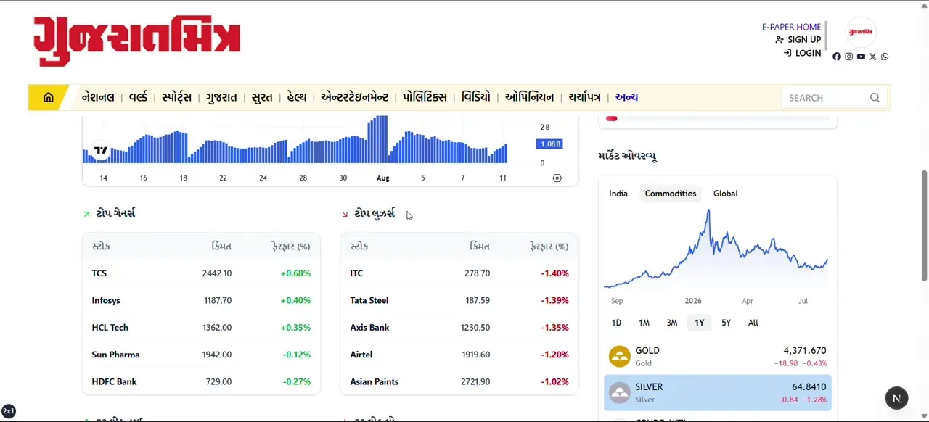Set the chart range to 5Y

(726, 323)
